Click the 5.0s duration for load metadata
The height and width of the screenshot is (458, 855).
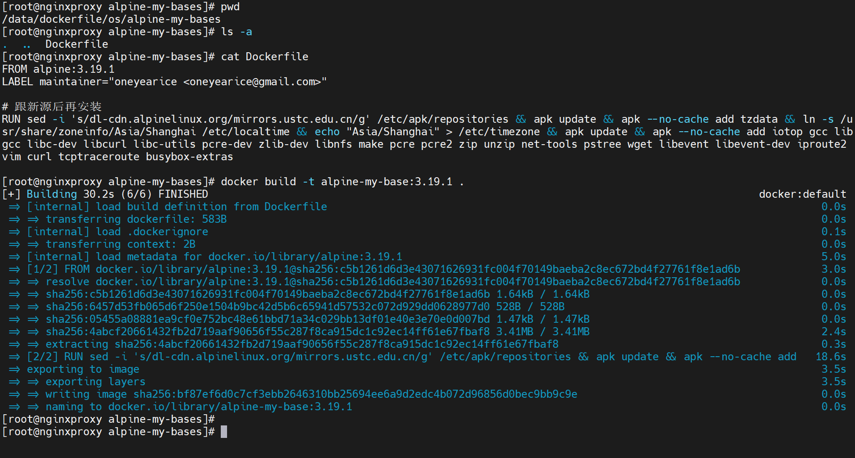834,257
